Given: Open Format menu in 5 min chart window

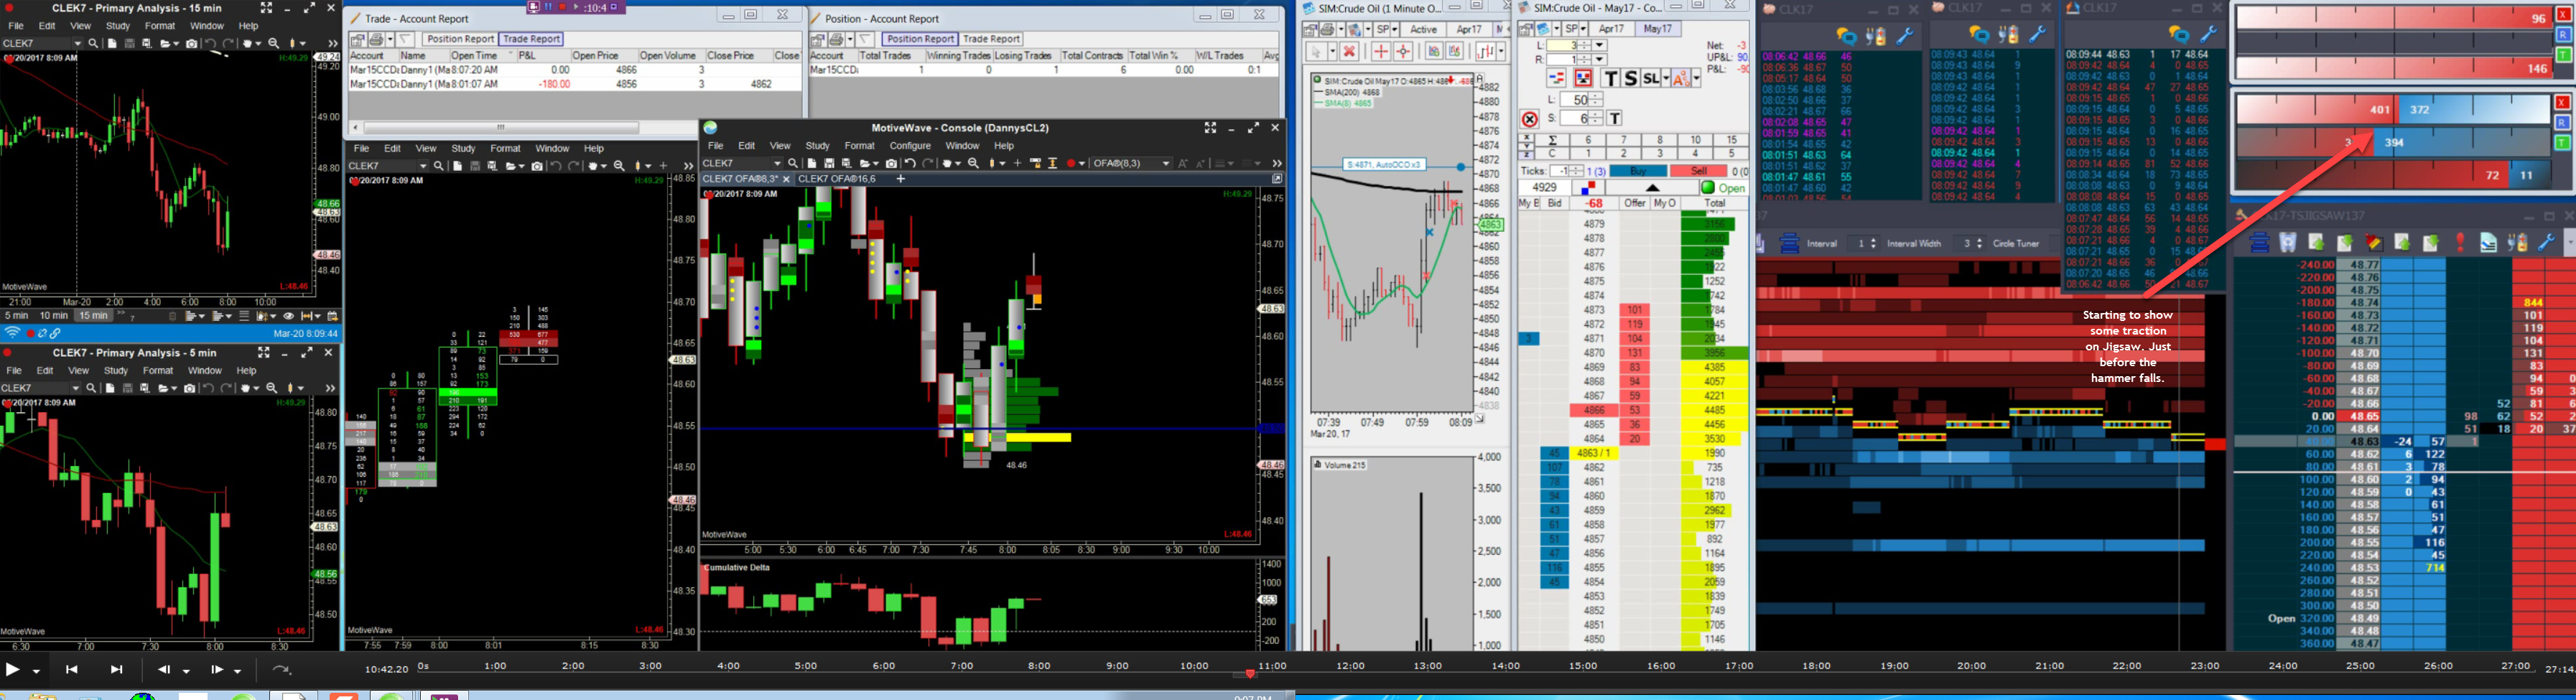Looking at the screenshot, I should [x=158, y=371].
